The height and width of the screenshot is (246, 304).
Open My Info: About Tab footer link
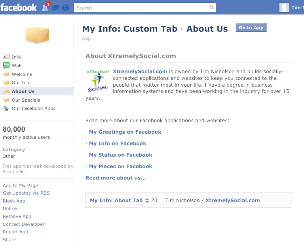click(x=116, y=200)
